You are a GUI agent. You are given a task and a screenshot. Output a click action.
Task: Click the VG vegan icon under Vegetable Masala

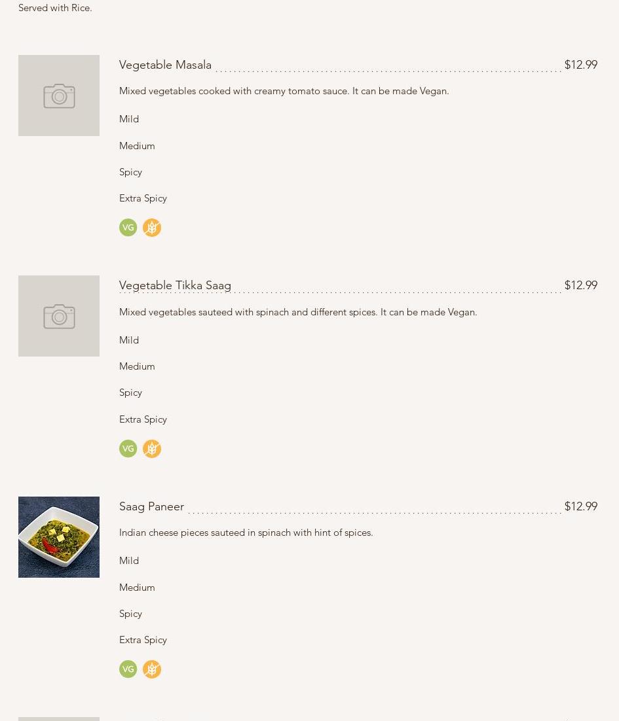pyautogui.click(x=128, y=228)
